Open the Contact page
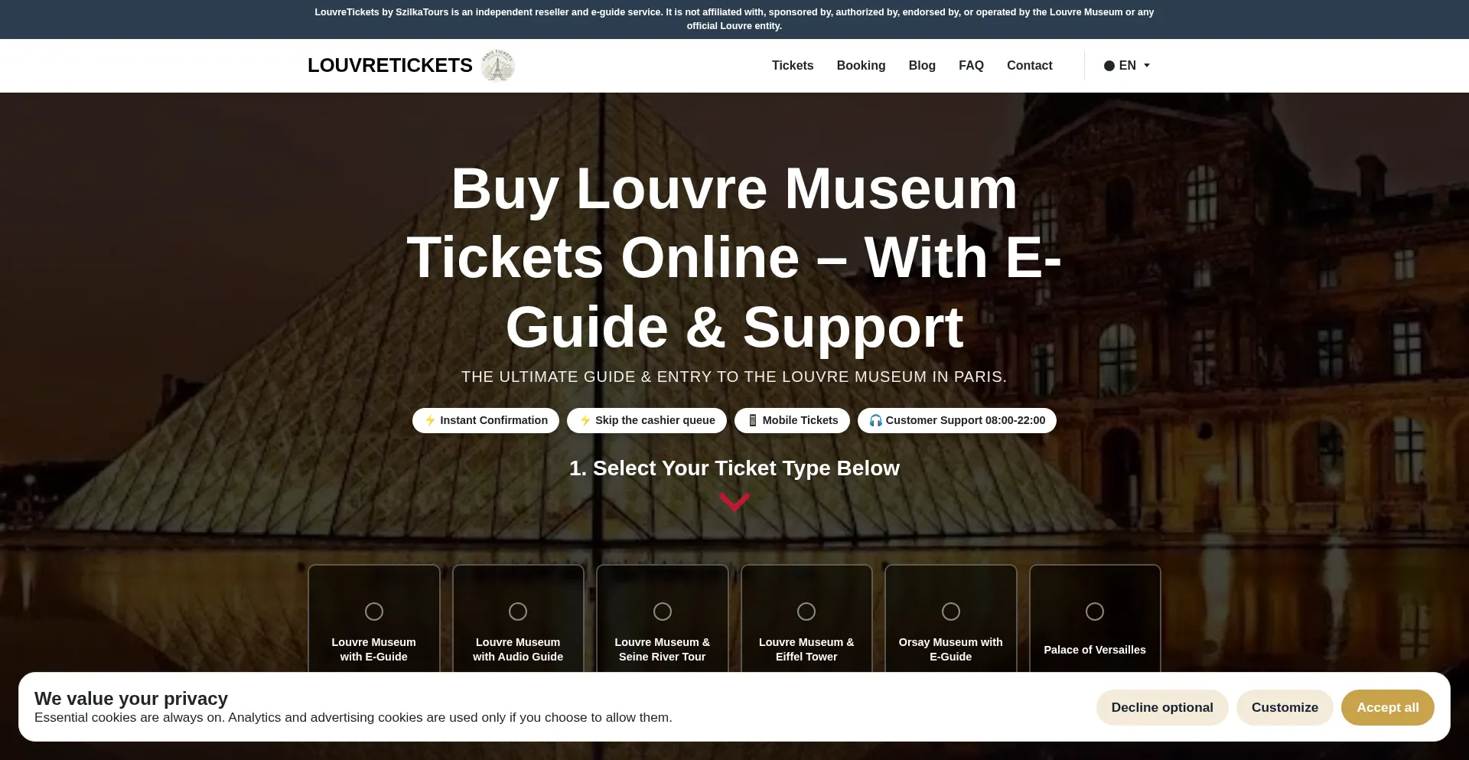1469x760 pixels. [x=1030, y=66]
